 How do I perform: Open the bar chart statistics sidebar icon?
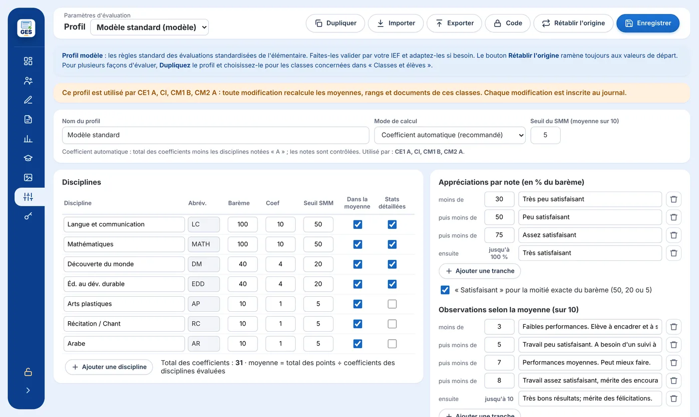click(28, 139)
